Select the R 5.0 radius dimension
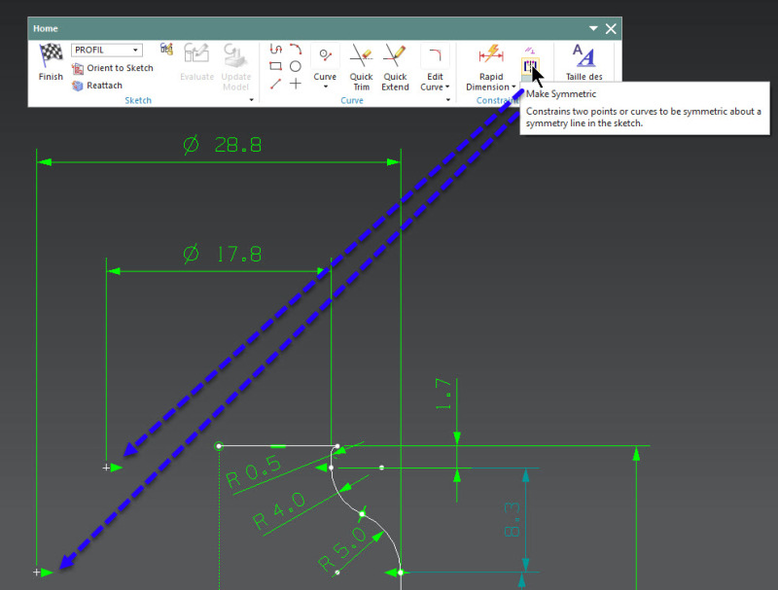 coord(342,549)
